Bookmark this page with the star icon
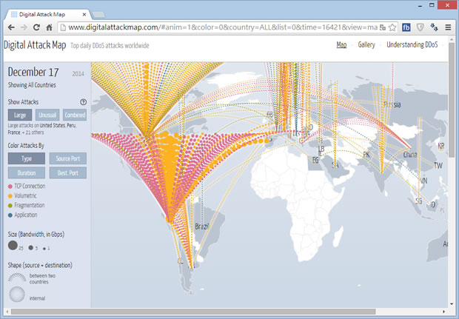The image size is (459, 319). click(x=391, y=27)
